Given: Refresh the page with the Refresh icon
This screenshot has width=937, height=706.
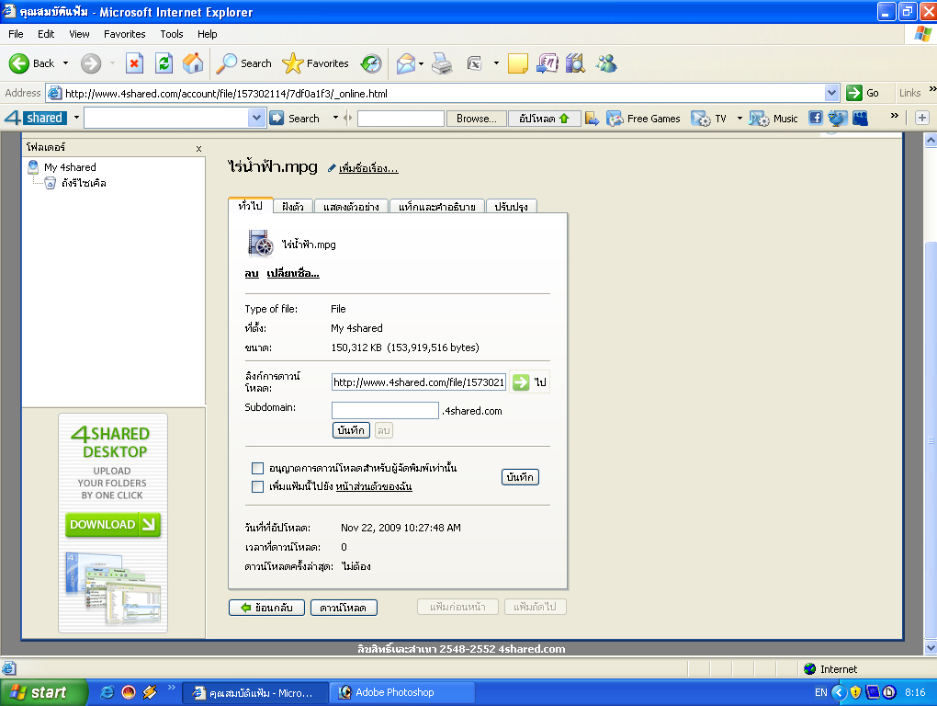Looking at the screenshot, I should point(164,63).
